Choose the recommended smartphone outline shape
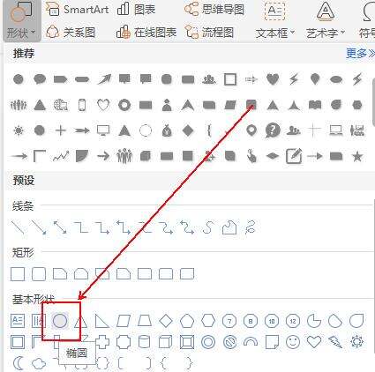The height and width of the screenshot is (372, 375). click(x=82, y=105)
